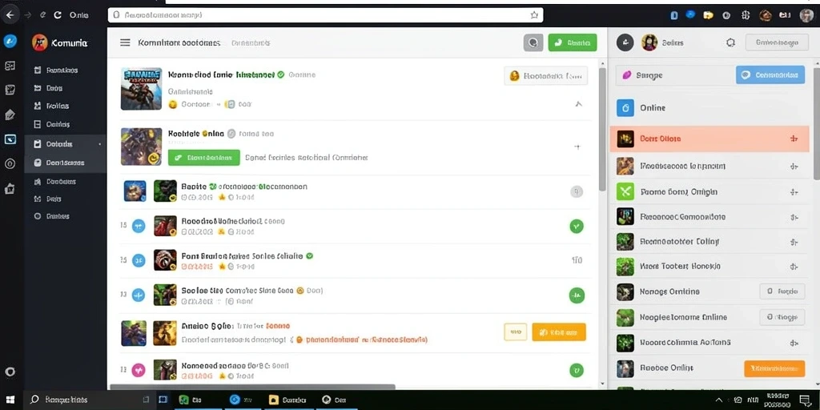Select the blue circular icon atop the far-left bar
The image size is (820, 410).
pos(10,41)
